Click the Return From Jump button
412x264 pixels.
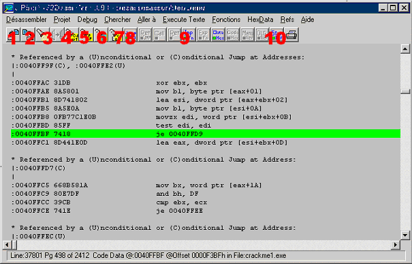click(145, 35)
